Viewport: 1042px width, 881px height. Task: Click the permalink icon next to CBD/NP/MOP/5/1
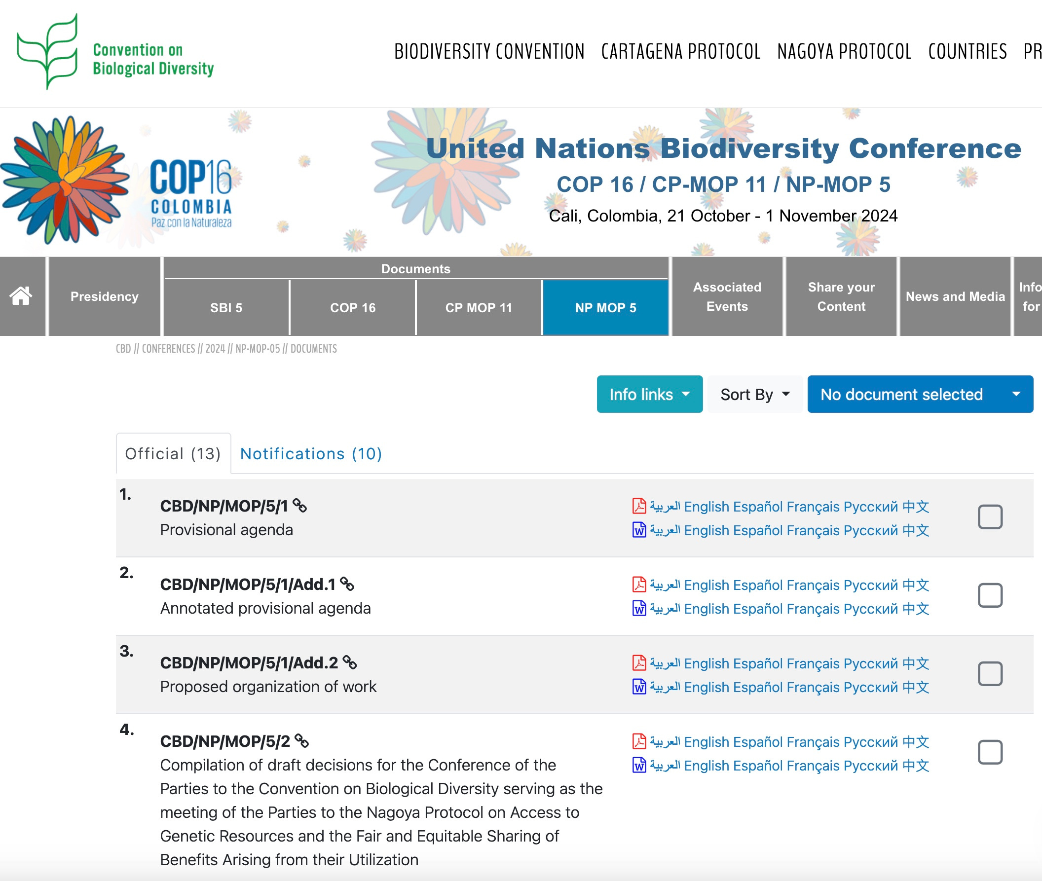pyautogui.click(x=299, y=506)
